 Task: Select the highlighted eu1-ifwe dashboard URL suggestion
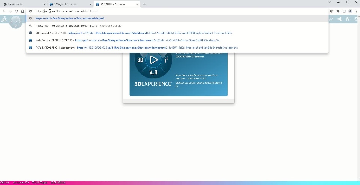tap(177, 18)
